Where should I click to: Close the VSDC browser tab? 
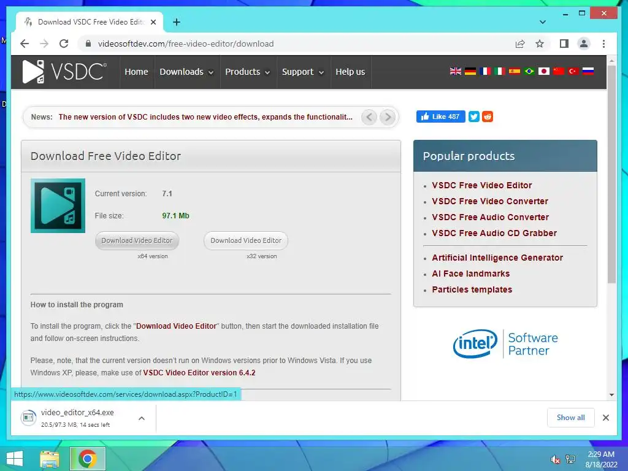[153, 22]
